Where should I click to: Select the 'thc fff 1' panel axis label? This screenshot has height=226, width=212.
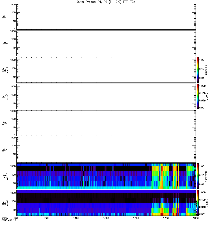tap(5, 123)
